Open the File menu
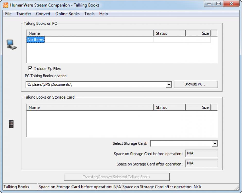The height and width of the screenshot is (193, 242). 8,14
